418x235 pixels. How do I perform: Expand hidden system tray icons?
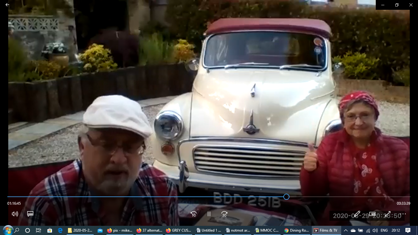(x=345, y=230)
